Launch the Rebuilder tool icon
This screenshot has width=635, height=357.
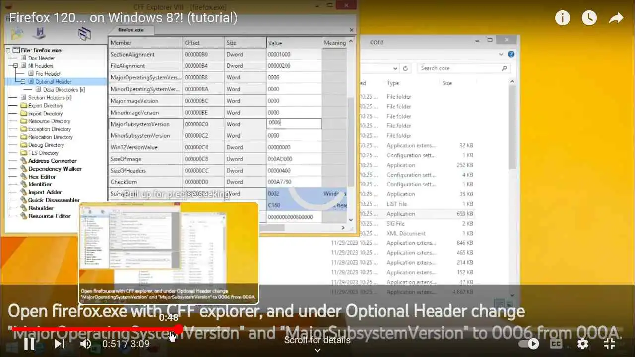coord(24,208)
